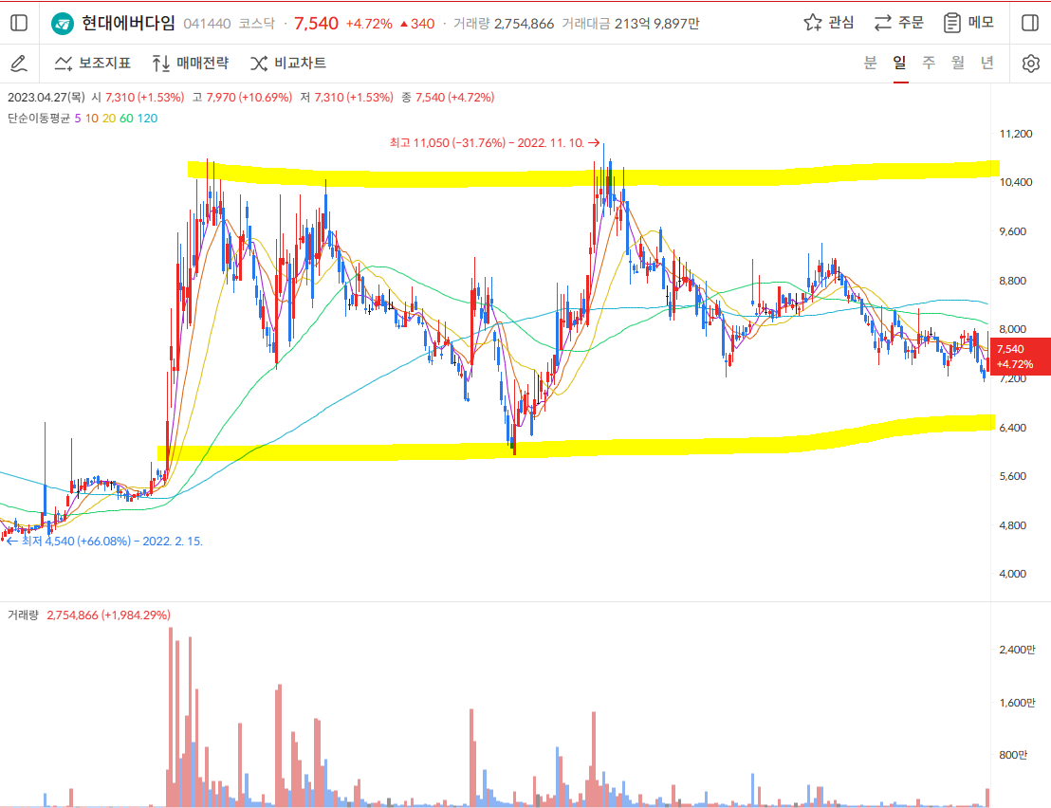Click the 현대에버다임 stock logo icon
1051x808 pixels.
[63, 24]
